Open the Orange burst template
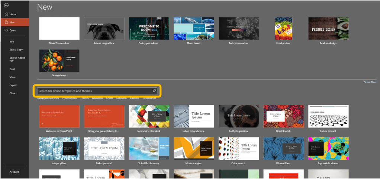Viewport: 380px width, 179px height. click(x=59, y=61)
